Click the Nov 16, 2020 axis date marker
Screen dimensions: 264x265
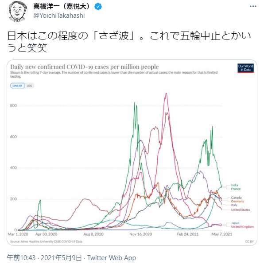[x=140, y=234]
